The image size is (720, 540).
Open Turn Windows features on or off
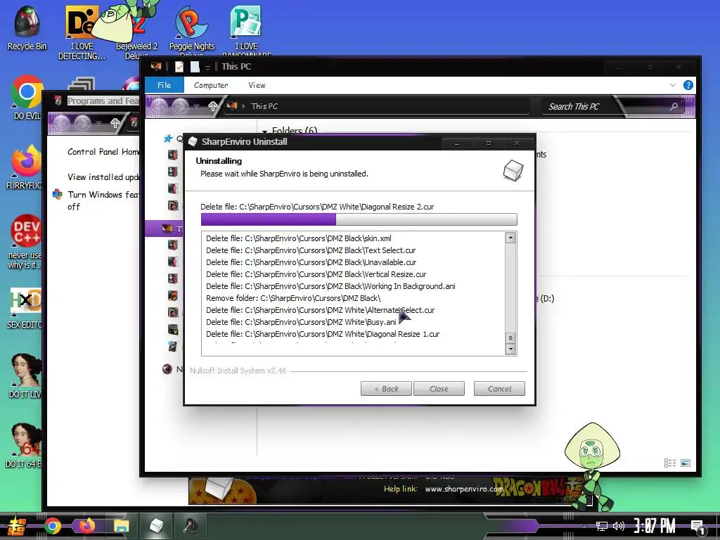pyautogui.click(x=103, y=200)
